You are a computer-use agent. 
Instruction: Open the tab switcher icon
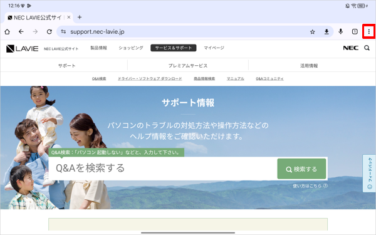pyautogui.click(x=355, y=31)
